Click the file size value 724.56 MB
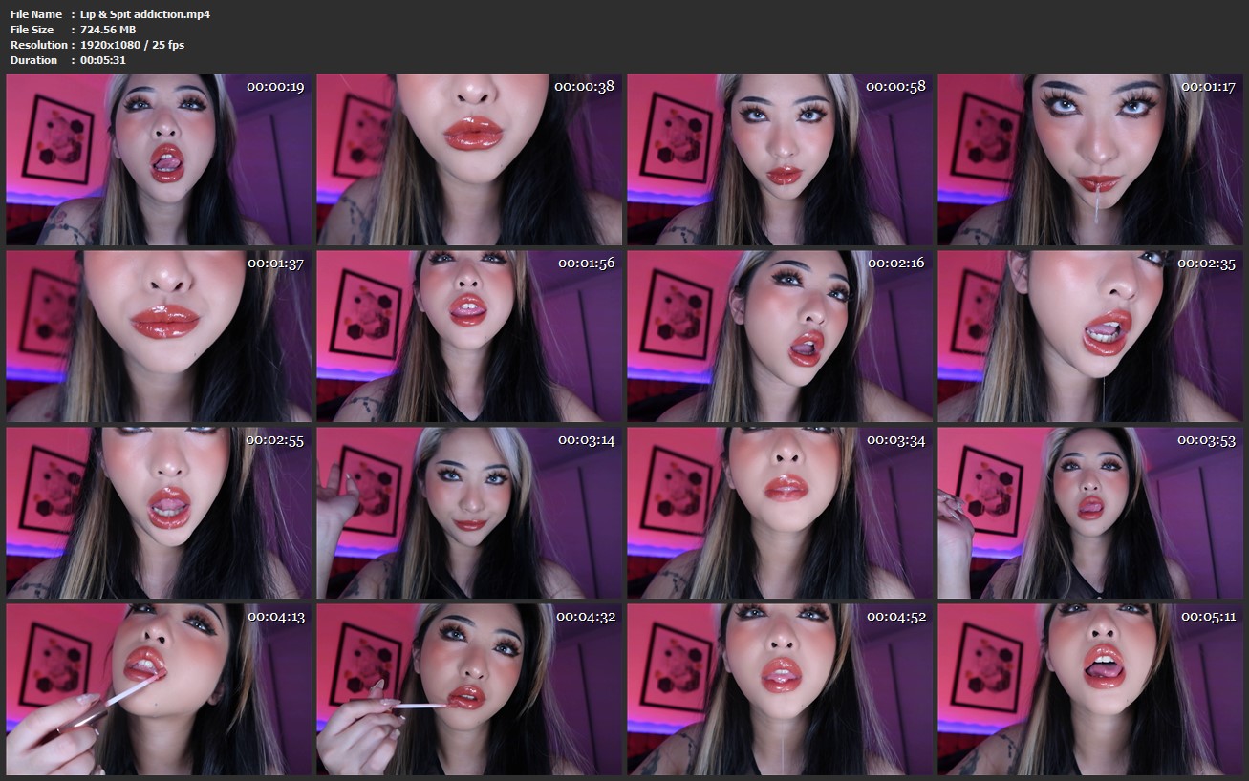This screenshot has width=1249, height=781. point(108,30)
